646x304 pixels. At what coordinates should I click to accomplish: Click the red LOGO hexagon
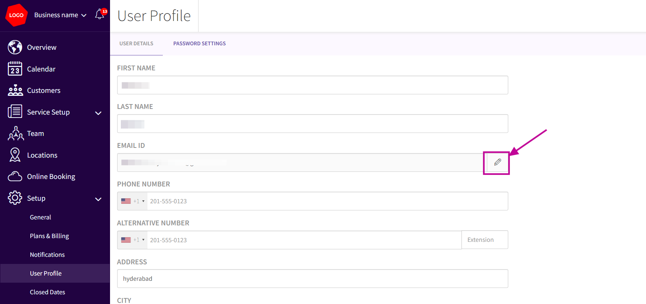(16, 15)
